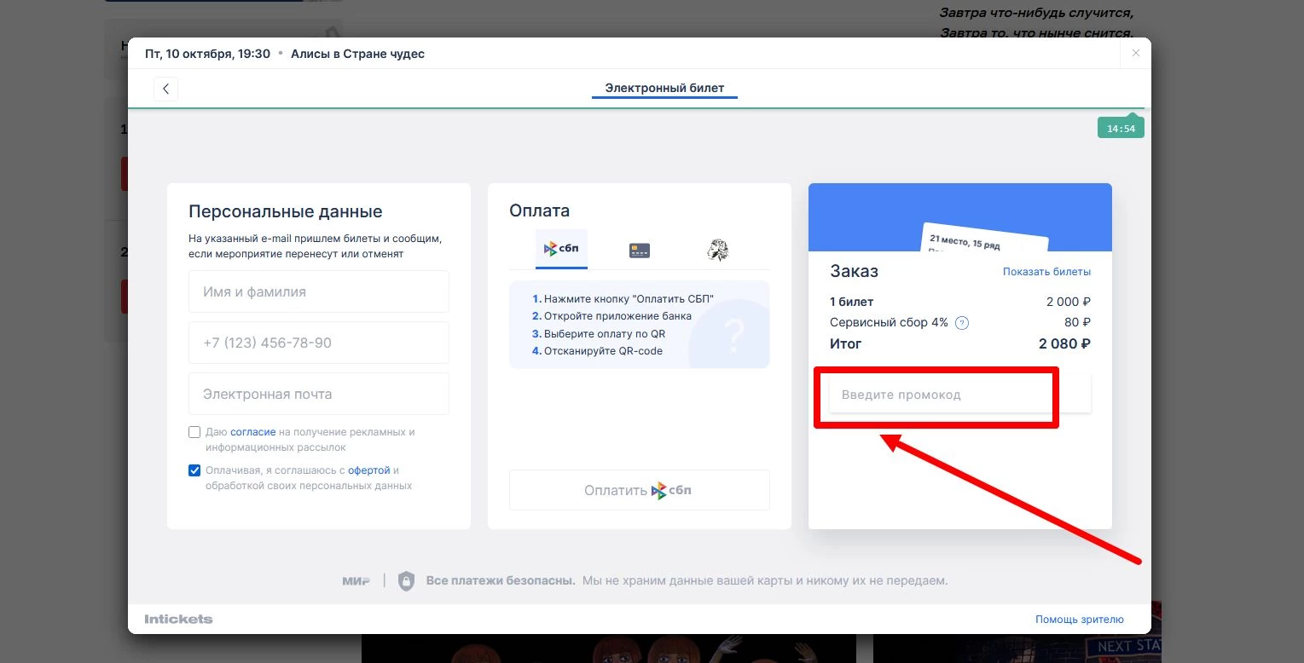Image resolution: width=1304 pixels, height=663 pixels.
Task: Click the shield security icon
Action: [406, 581]
